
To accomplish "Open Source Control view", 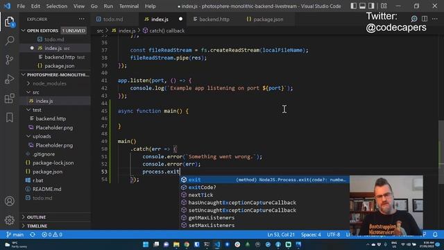I will (9, 60).
